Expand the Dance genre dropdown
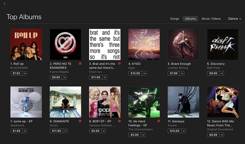Viewport: 245px width, 144px height. [x=234, y=19]
